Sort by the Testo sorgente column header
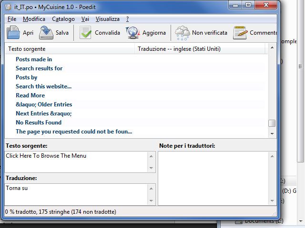 [70, 49]
